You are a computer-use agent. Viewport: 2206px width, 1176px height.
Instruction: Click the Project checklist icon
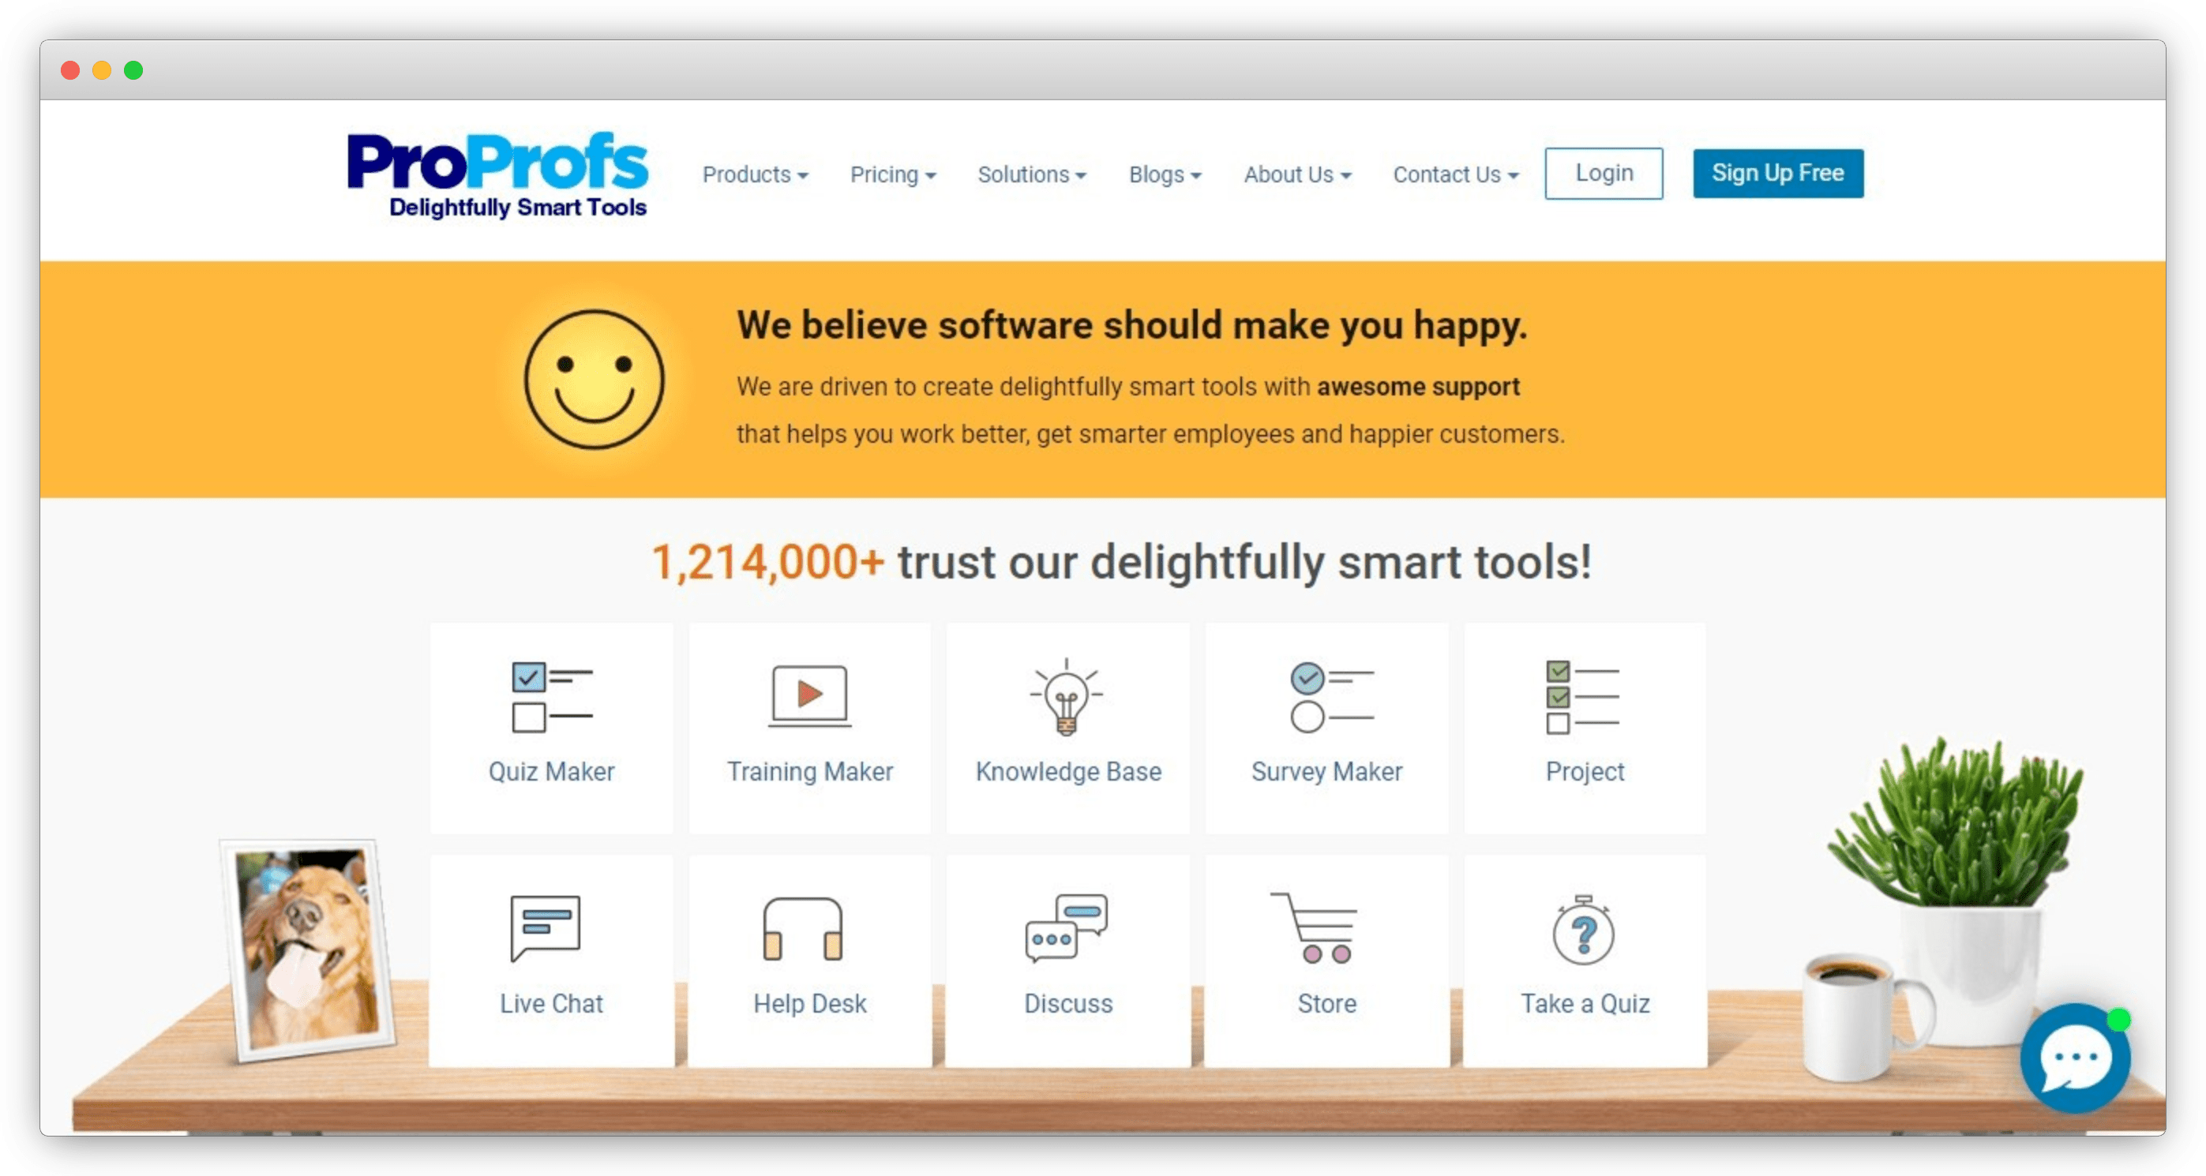(x=1582, y=697)
